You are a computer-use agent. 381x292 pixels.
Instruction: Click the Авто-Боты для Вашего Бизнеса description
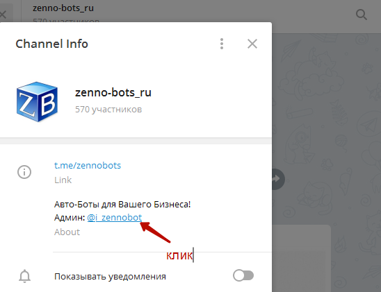[x=122, y=205]
